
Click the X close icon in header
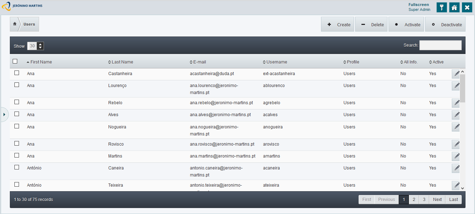(467, 7)
